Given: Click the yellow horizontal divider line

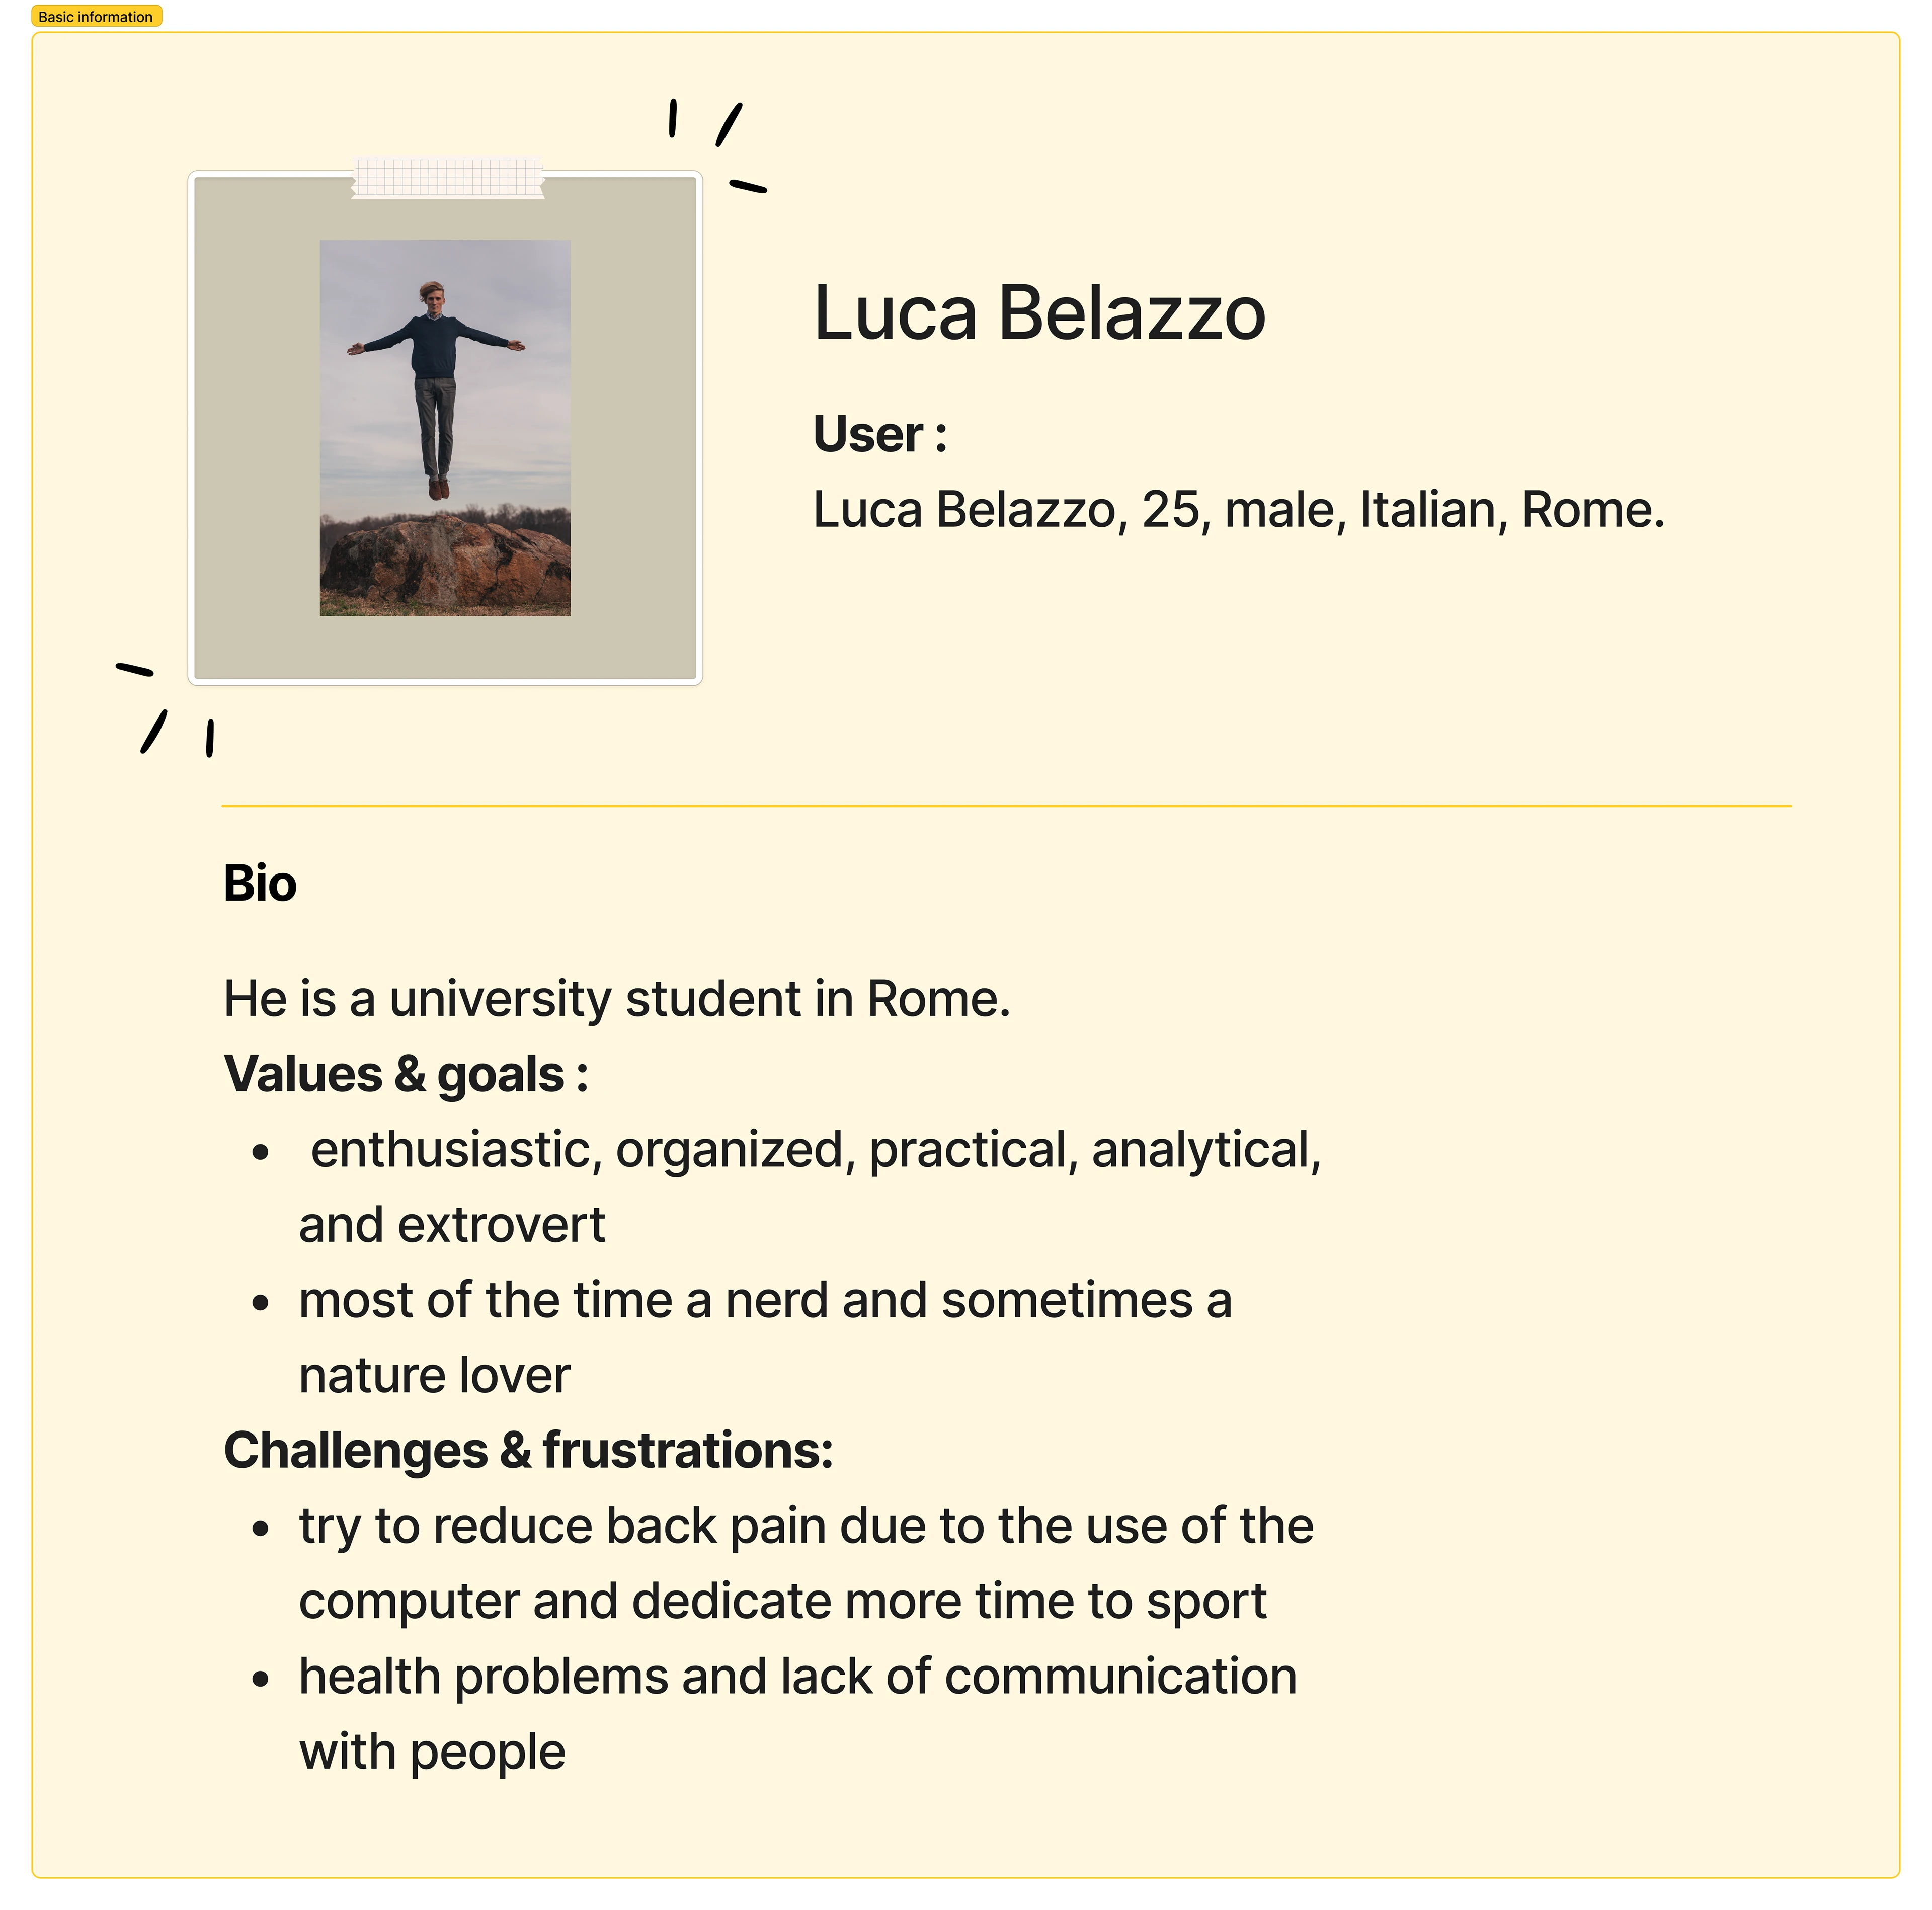Looking at the screenshot, I should 1005,805.
